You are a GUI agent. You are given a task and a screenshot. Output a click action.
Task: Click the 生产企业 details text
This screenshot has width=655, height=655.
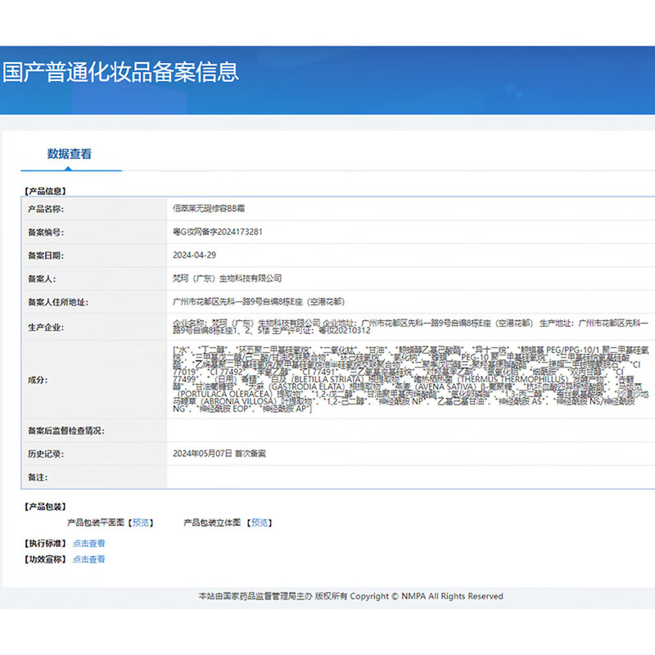pyautogui.click(x=409, y=327)
